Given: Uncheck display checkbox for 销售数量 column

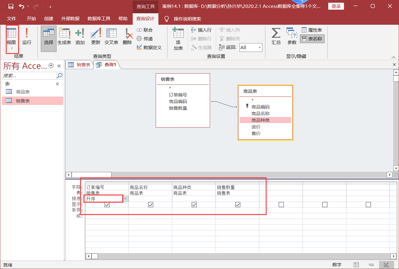Looking at the screenshot, I should (238, 204).
